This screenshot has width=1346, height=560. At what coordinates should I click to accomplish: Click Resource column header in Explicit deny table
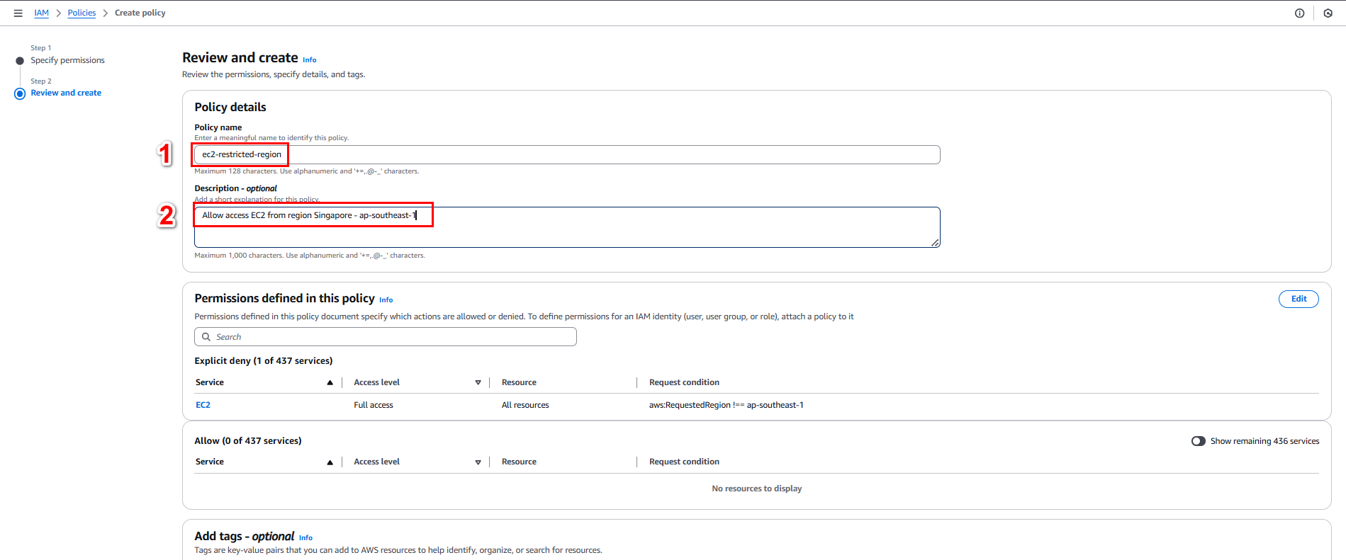pyautogui.click(x=519, y=382)
